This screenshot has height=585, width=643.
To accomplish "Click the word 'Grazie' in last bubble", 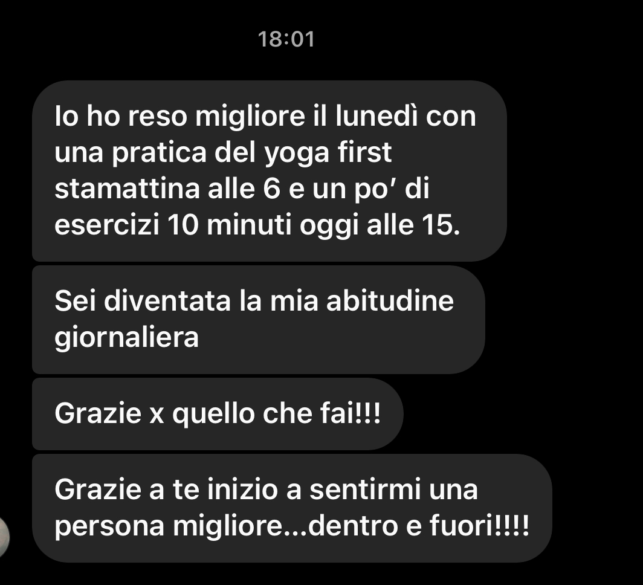I will pos(98,490).
